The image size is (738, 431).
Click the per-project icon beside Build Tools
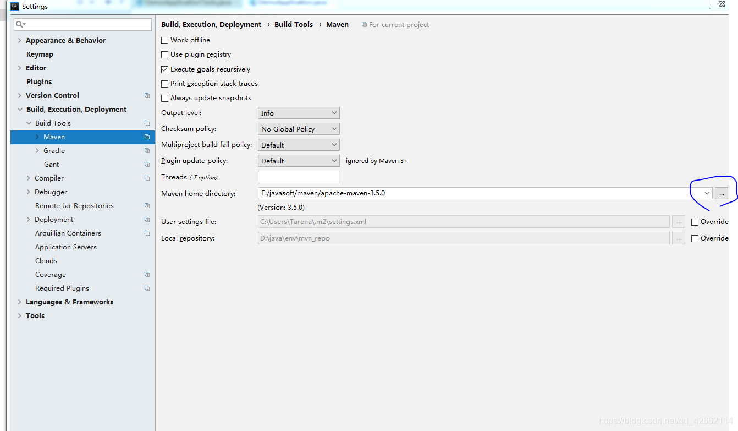pyautogui.click(x=147, y=123)
